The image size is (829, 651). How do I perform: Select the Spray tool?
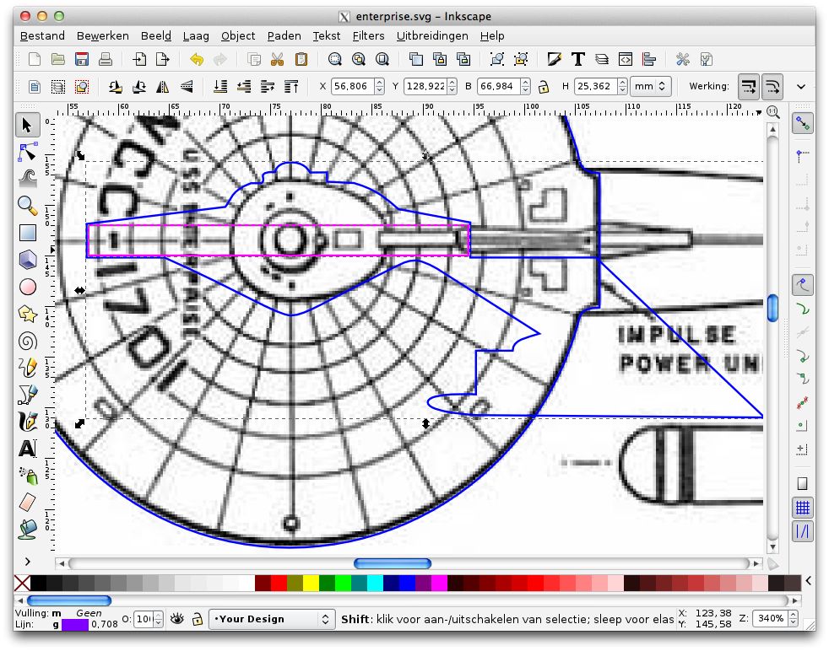tap(28, 476)
